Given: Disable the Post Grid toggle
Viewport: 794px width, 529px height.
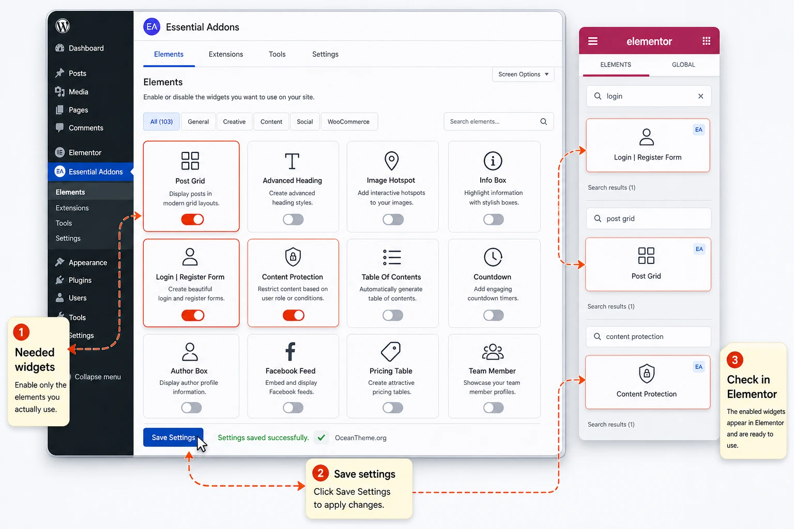Looking at the screenshot, I should click(x=192, y=220).
